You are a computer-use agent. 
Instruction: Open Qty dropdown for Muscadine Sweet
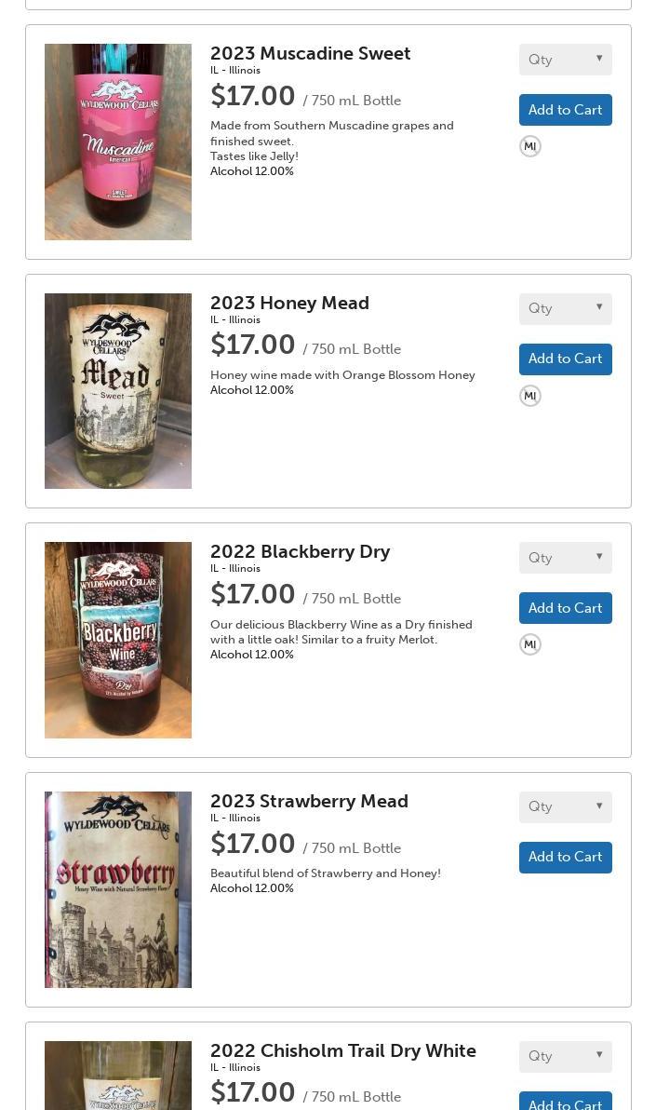point(565,60)
